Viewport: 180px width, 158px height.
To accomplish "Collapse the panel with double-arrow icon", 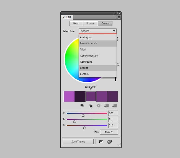I will click(115, 13).
